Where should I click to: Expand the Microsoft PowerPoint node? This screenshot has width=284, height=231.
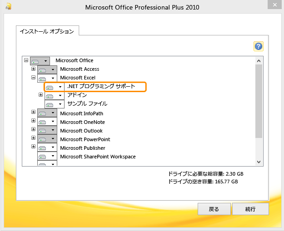[33, 138]
